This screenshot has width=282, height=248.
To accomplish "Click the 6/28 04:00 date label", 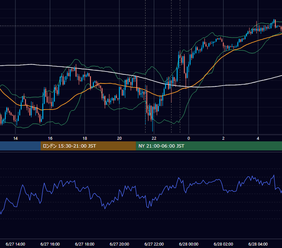I will [258, 244].
